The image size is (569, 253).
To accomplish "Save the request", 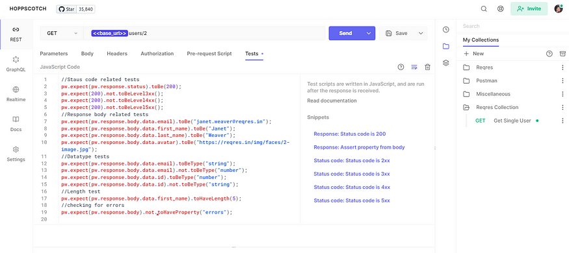I will (397, 33).
